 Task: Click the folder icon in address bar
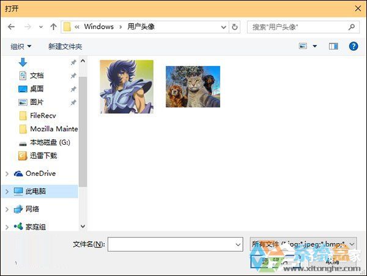click(67, 27)
